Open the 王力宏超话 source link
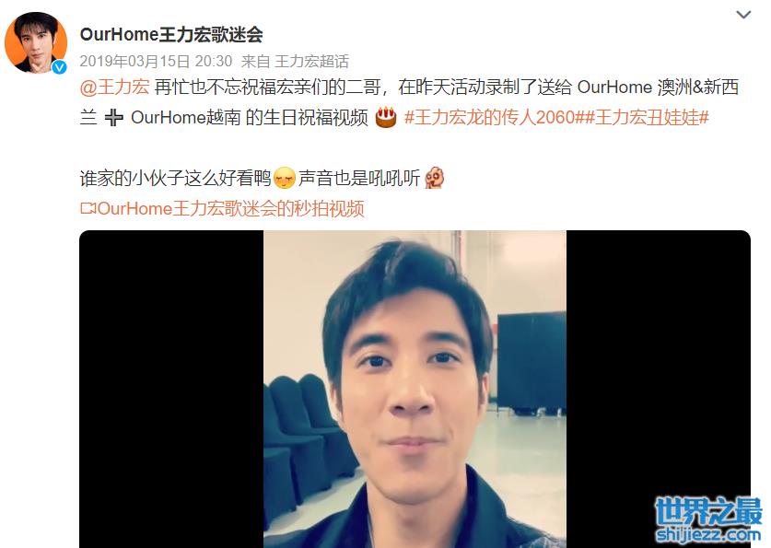Image resolution: width=771 pixels, height=548 pixels. [x=311, y=62]
